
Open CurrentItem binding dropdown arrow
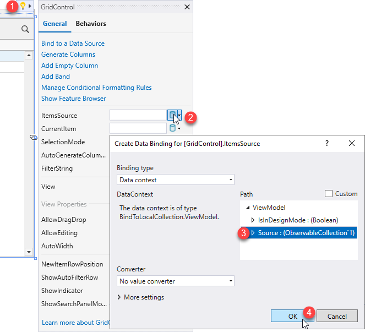[179, 128]
